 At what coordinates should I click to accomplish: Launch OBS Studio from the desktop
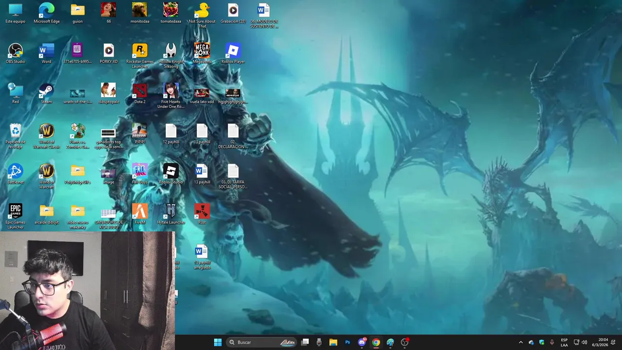(x=16, y=53)
